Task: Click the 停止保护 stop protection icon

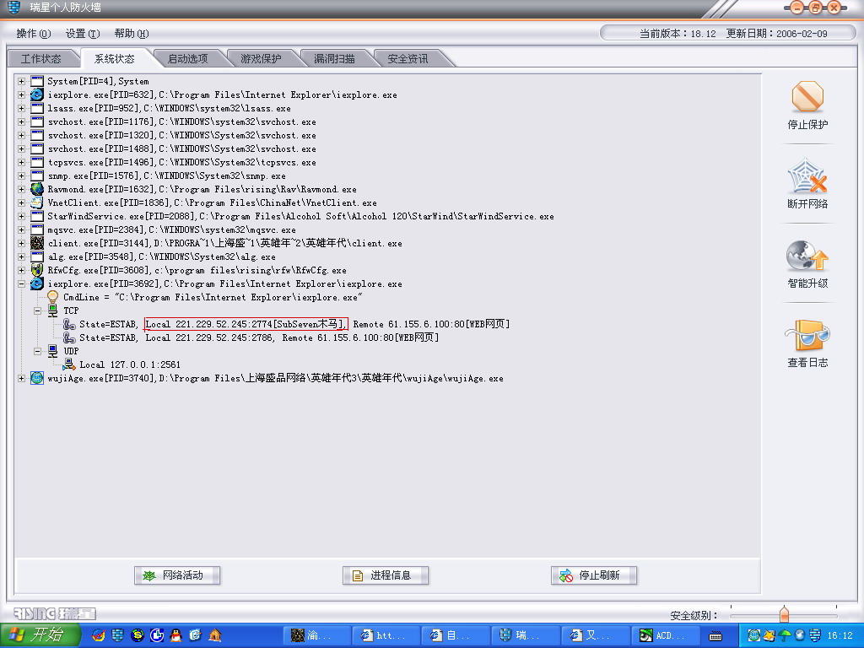Action: coord(807,97)
